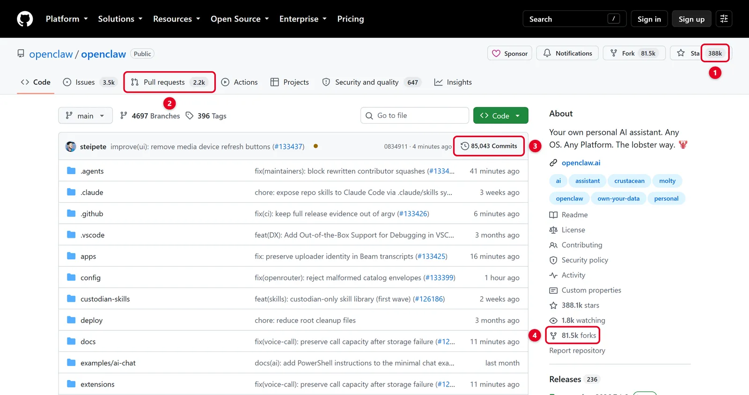Open the Pull requests tab
This screenshot has height=395, width=749.
[169, 82]
